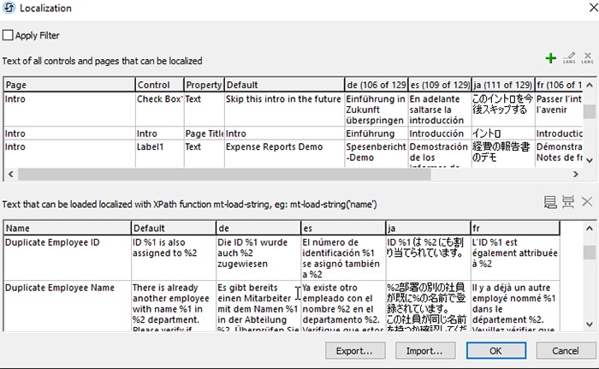Confirm with the OK button
Viewport: 599px width, 369px height.
pos(495,351)
